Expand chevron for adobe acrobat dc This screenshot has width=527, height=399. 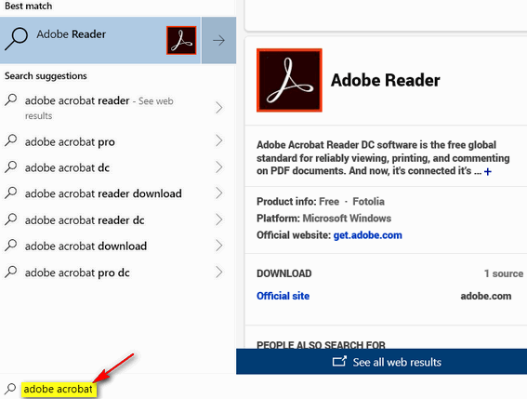click(x=219, y=166)
